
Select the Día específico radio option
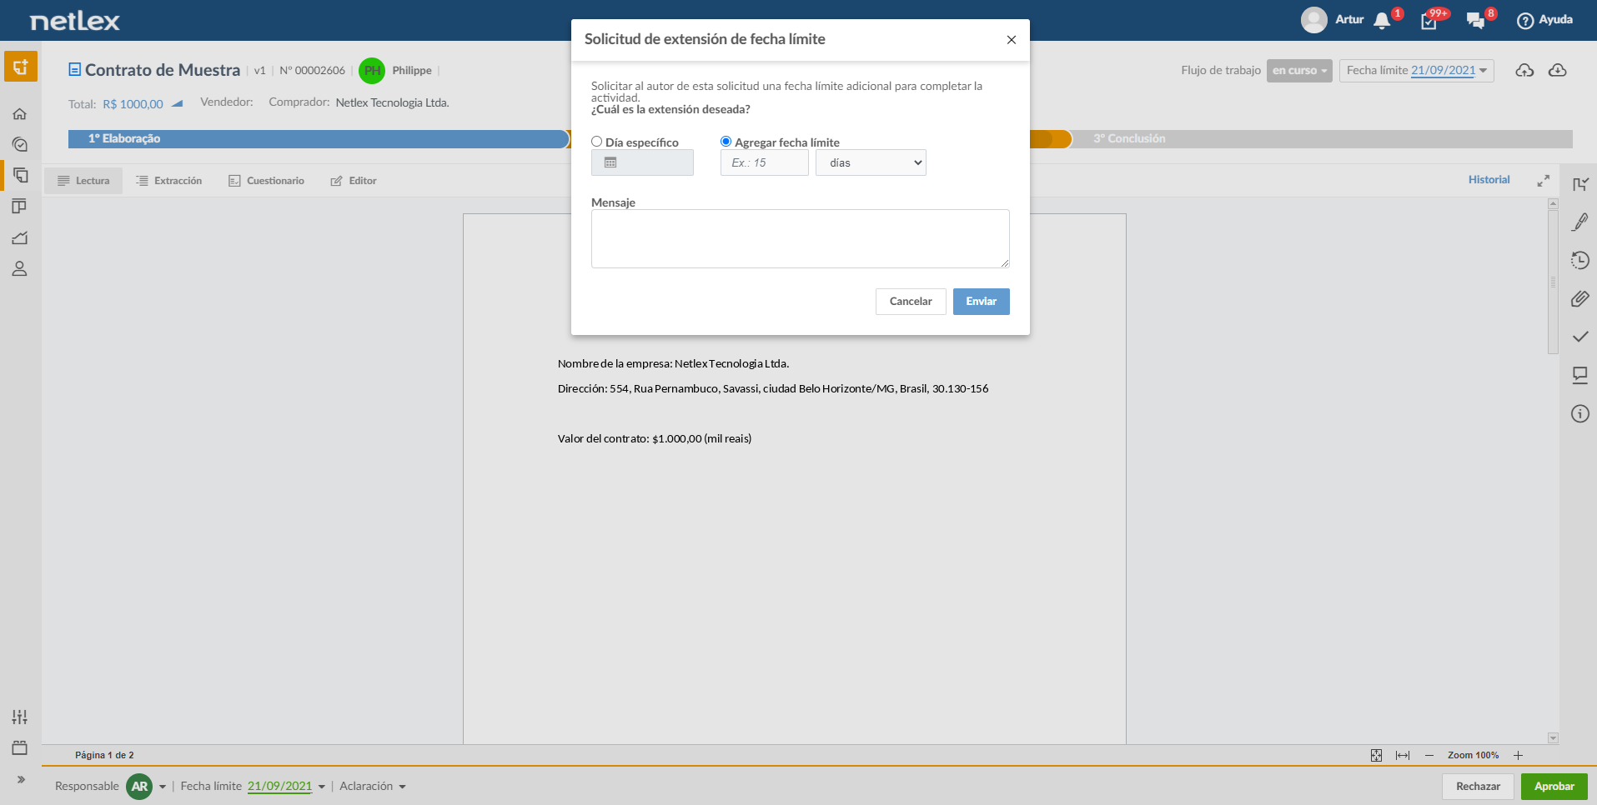(597, 142)
